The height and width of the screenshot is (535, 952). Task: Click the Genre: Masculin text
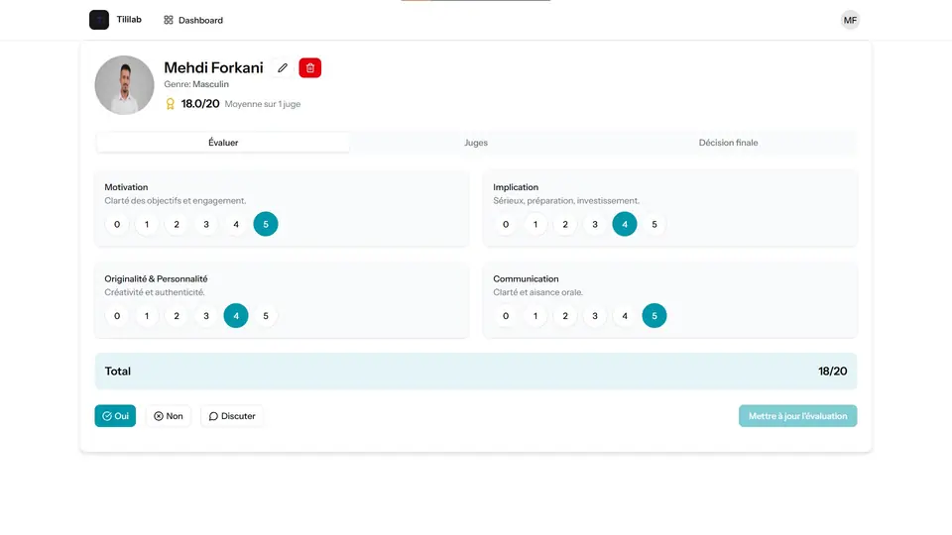pyautogui.click(x=196, y=84)
